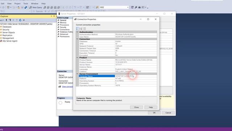Click the Open File icon in the main toolbar
The image size is (232, 131).
pos(19,7)
